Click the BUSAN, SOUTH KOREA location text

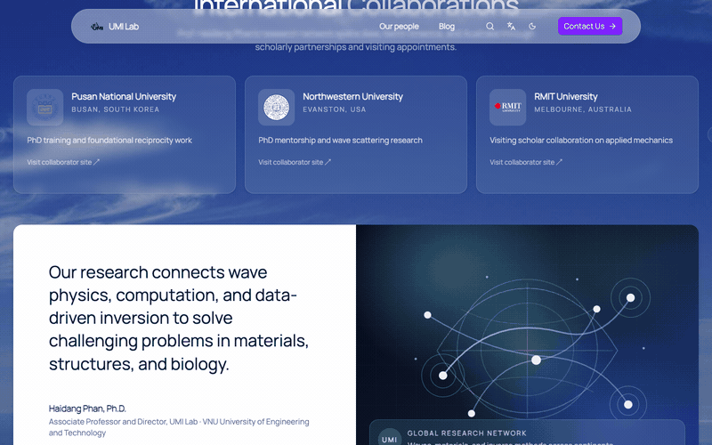point(116,109)
